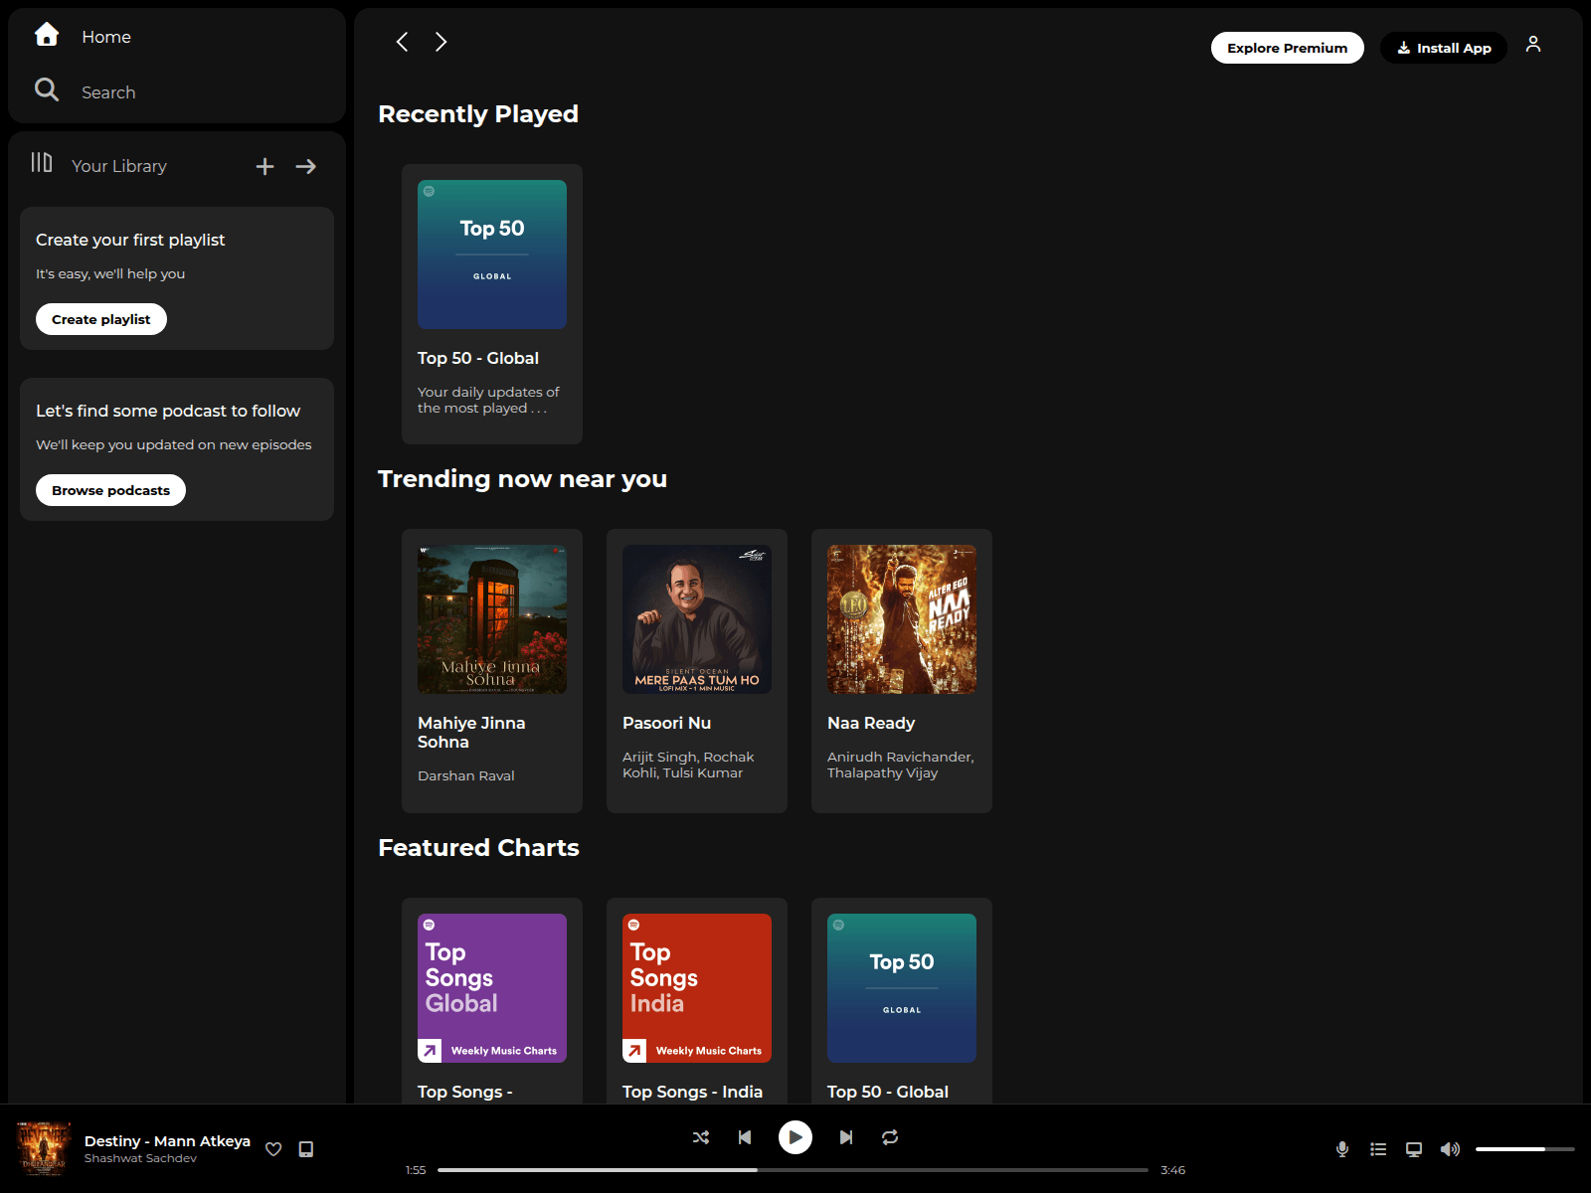Image resolution: width=1591 pixels, height=1193 pixels.
Task: Click the plus icon to create a playlist
Action: tap(265, 166)
